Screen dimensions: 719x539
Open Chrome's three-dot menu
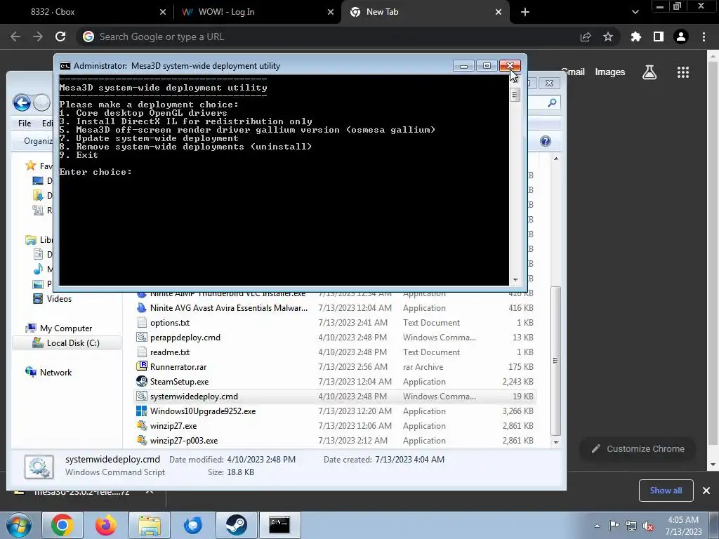coord(704,36)
